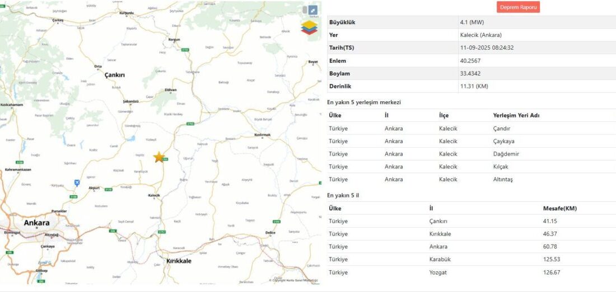
Task: Click the Orta label on map
Action: 98,67
